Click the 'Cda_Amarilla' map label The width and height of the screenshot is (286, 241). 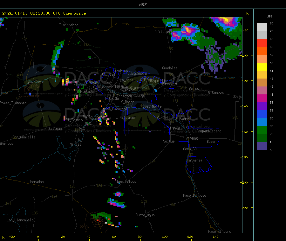[x=24, y=137]
